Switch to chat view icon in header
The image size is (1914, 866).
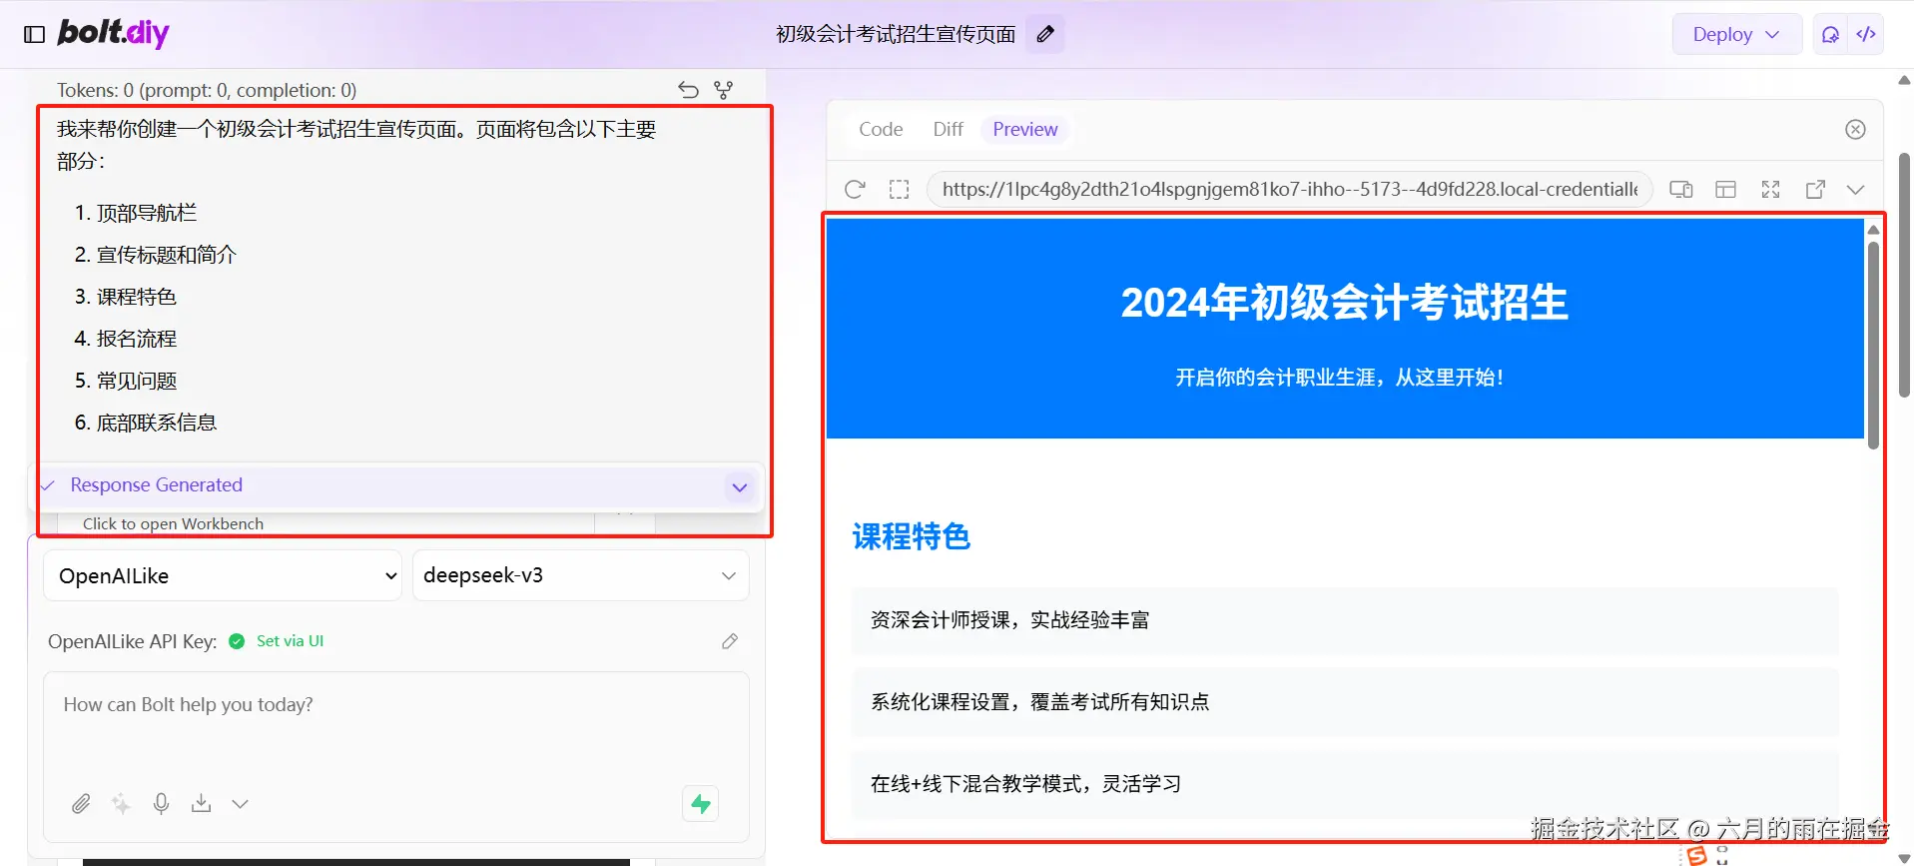pos(1830,34)
